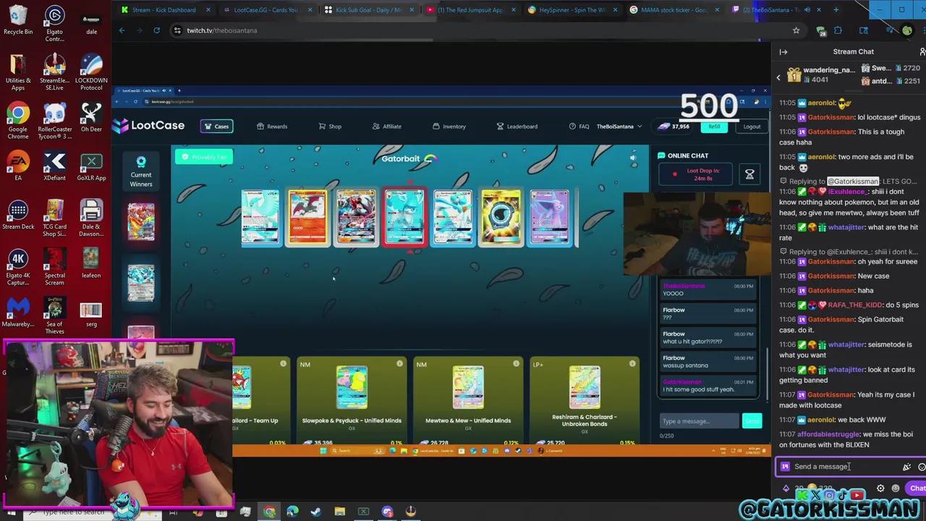Collapse Stream Chat panel with arrow icon
This screenshot has height=521, width=926.
[783, 51]
